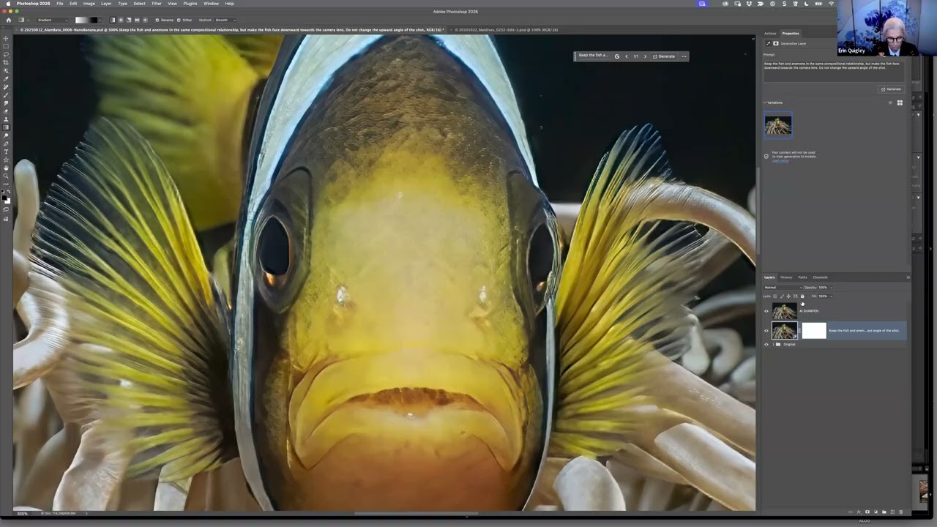Open the Fill value dropdown
937x527 pixels.
pyautogui.click(x=831, y=296)
